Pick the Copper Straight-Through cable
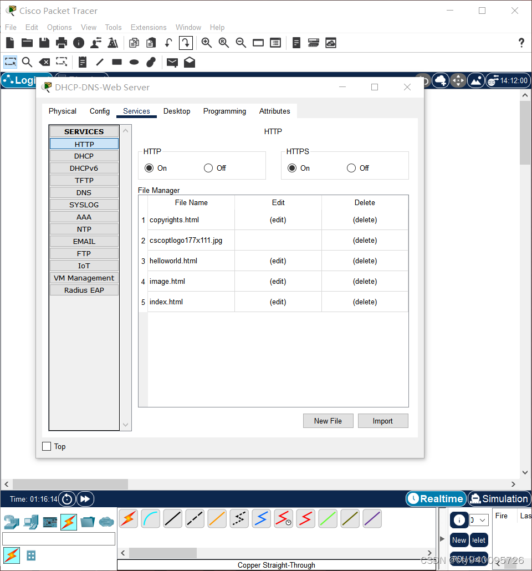Screen dimensions: 532x571 tap(172, 518)
